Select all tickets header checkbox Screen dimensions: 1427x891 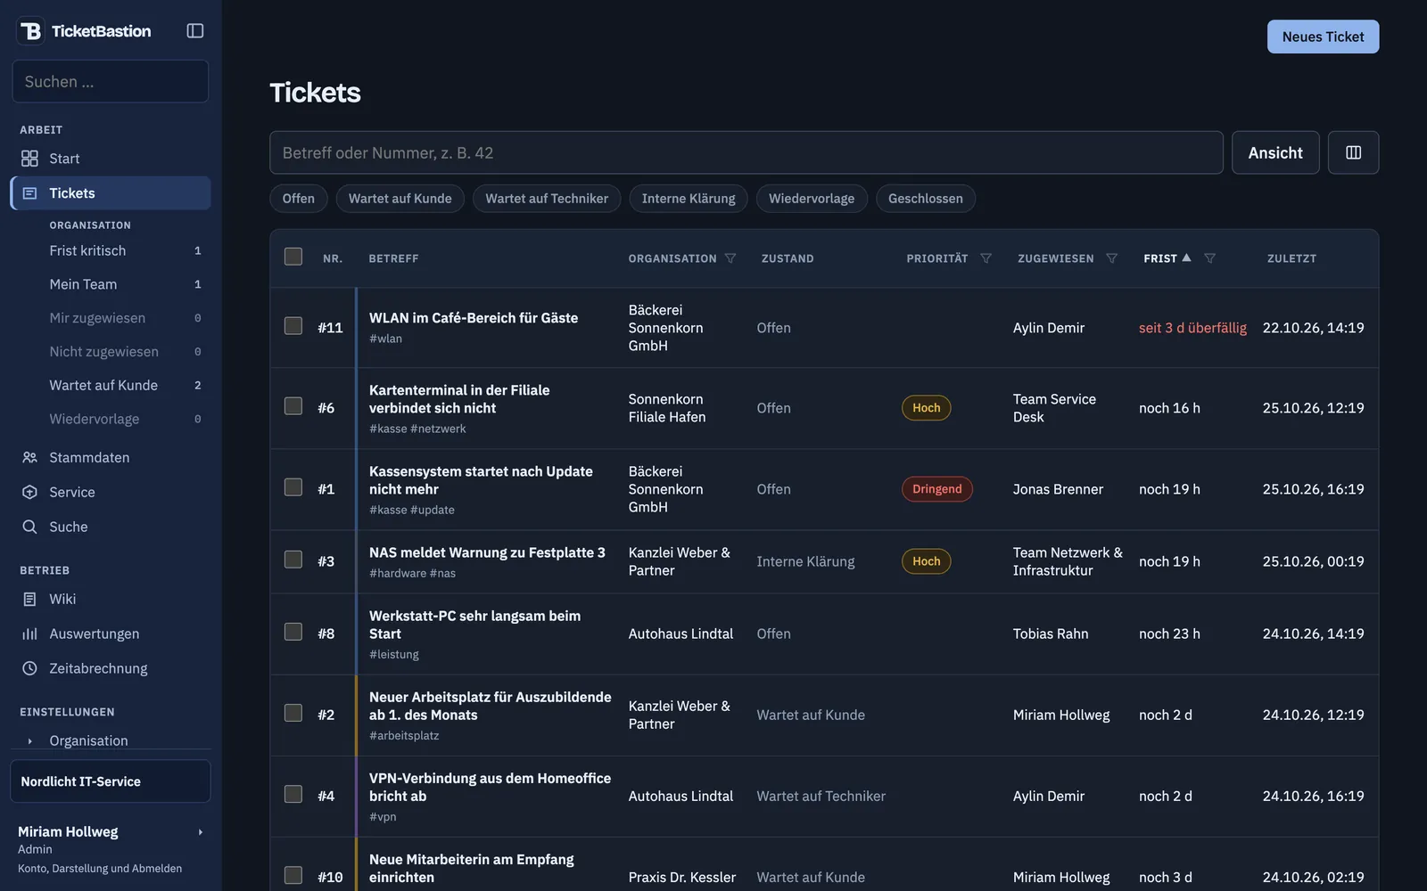click(293, 257)
